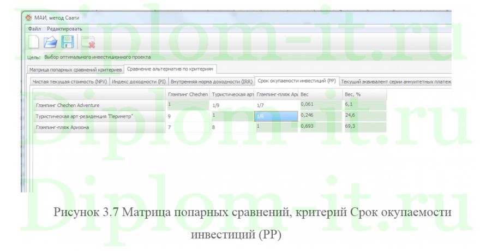Click diagonal cell 1 in Chechen Adventure row

pyautogui.click(x=188, y=105)
